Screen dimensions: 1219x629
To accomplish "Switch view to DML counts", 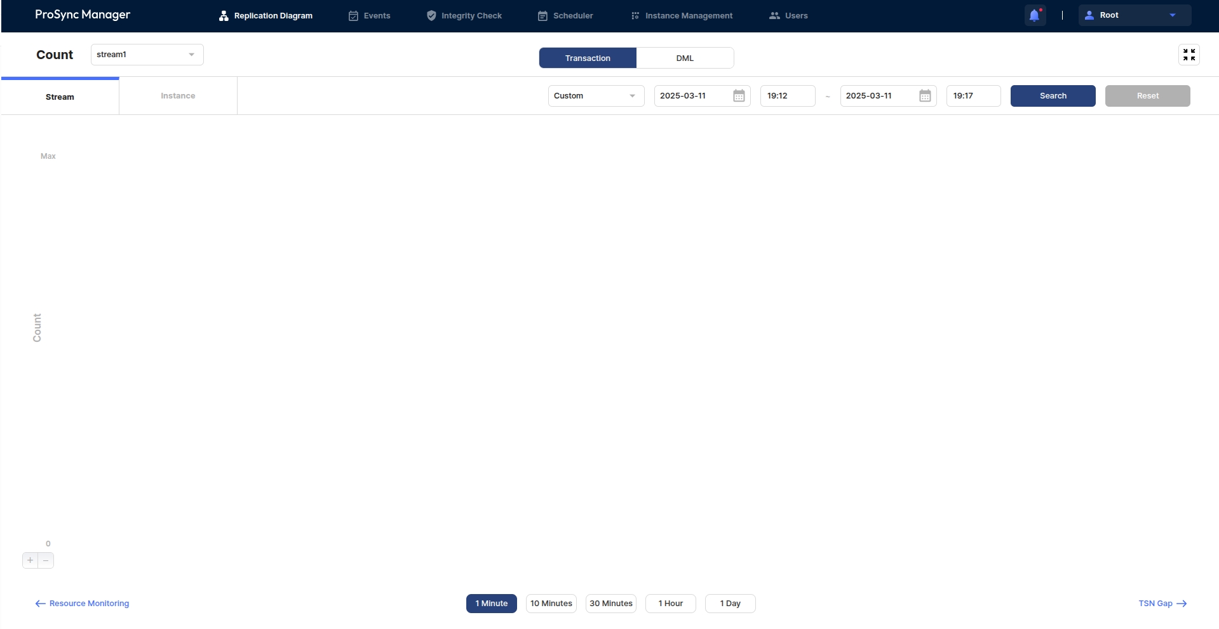I will [x=685, y=58].
